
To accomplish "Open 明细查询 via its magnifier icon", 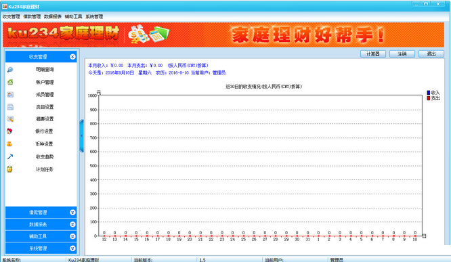I will [10, 70].
